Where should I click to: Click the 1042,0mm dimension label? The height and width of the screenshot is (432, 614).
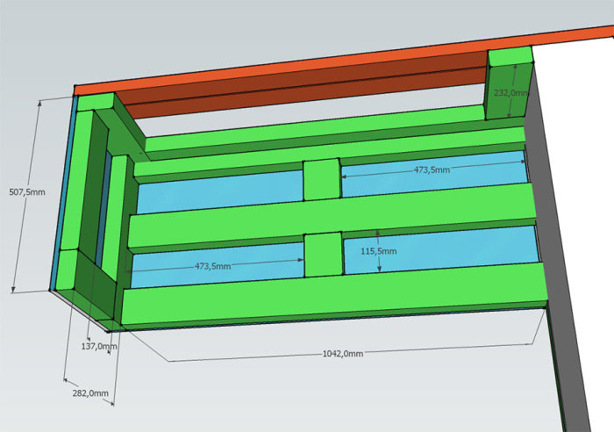343,354
